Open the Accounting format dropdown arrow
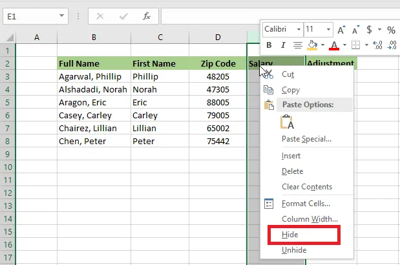 pyautogui.click(x=379, y=29)
